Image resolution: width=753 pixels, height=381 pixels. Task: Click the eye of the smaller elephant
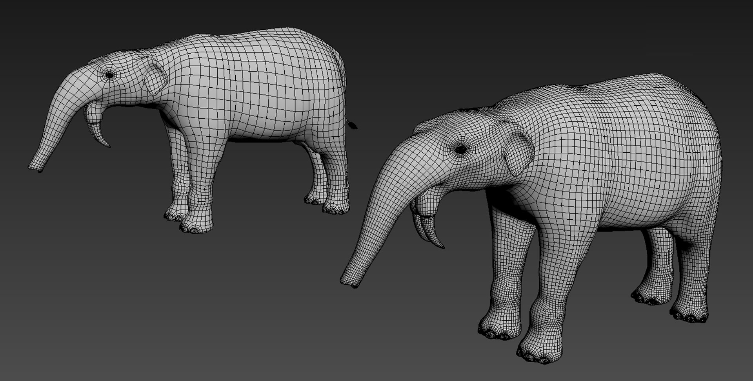pos(110,74)
